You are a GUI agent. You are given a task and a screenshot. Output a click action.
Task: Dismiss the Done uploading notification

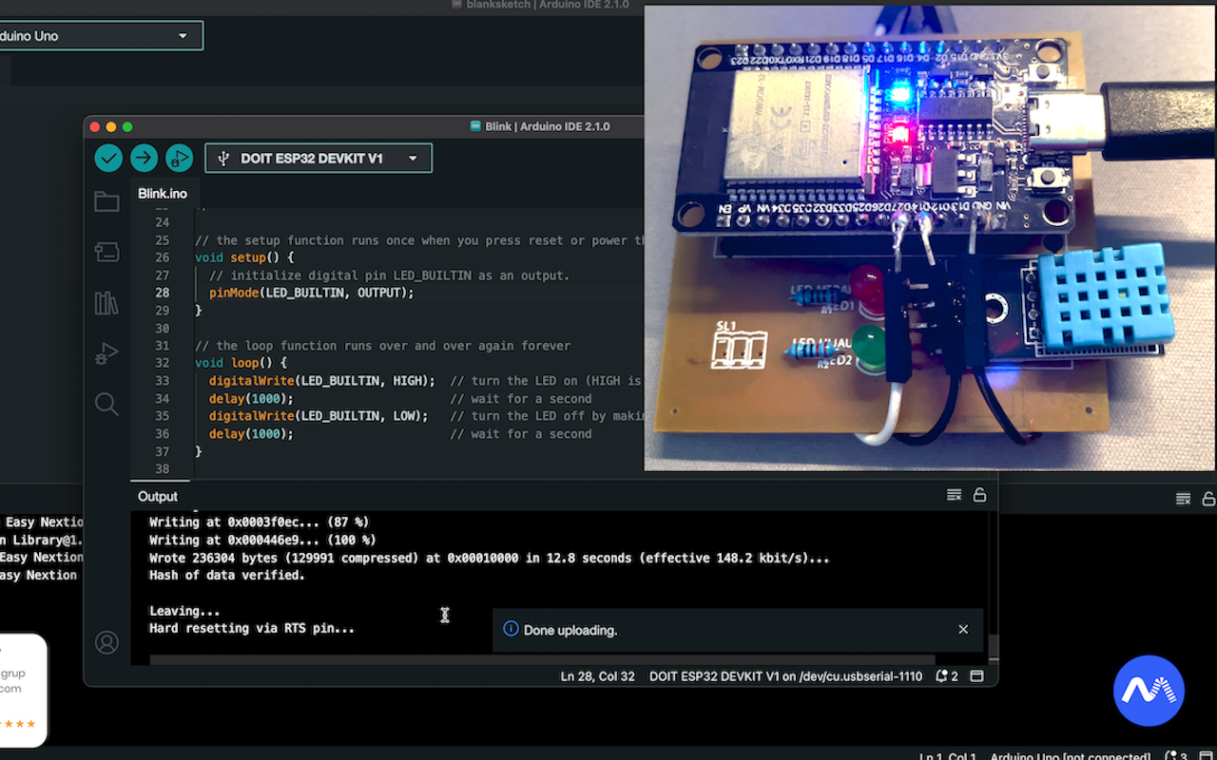coord(963,630)
